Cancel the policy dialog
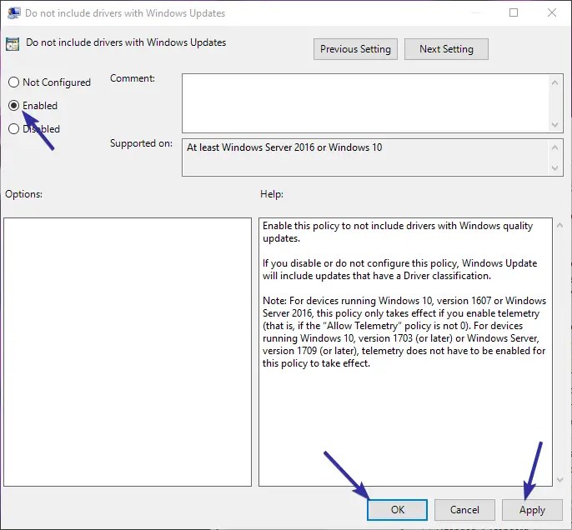 click(464, 510)
